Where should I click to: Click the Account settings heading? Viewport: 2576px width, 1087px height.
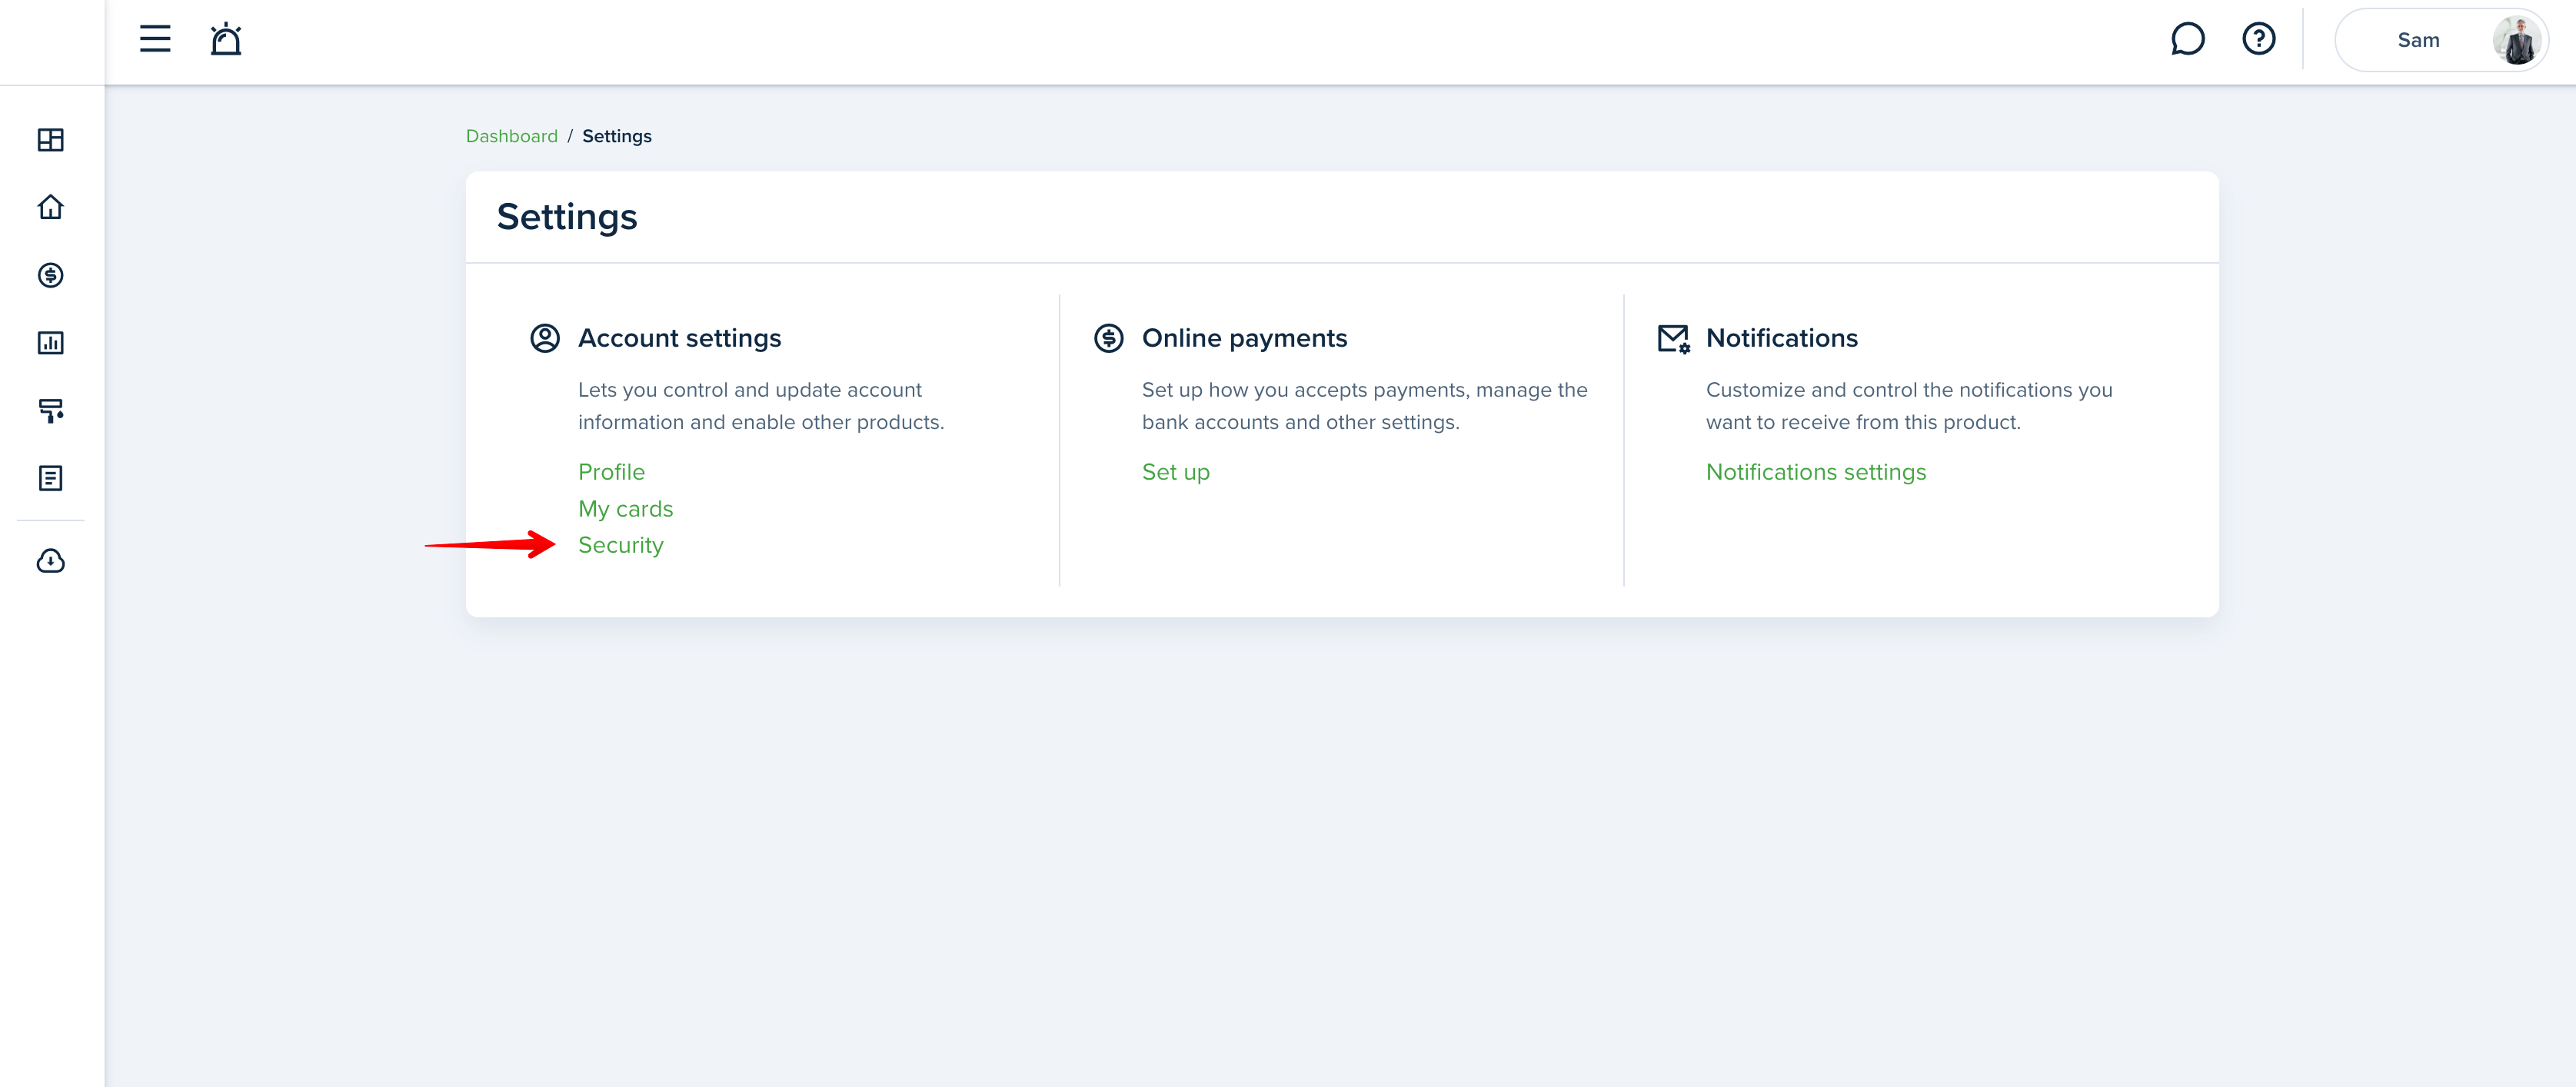click(679, 338)
